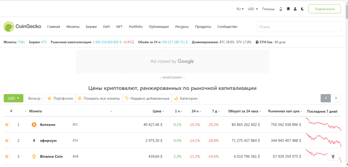Sort by Оборот за 24 часа column
The width and height of the screenshot is (348, 167).
244,111
